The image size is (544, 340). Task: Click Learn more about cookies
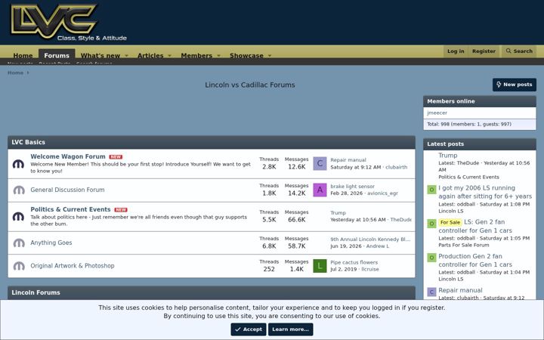click(x=290, y=329)
